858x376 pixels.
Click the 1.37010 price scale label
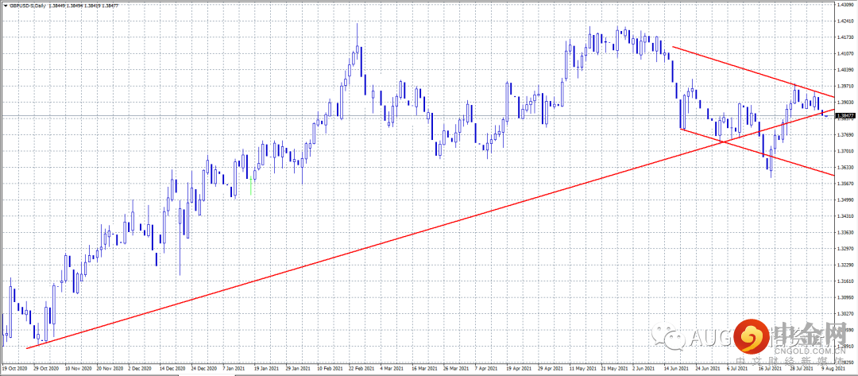(x=846, y=151)
